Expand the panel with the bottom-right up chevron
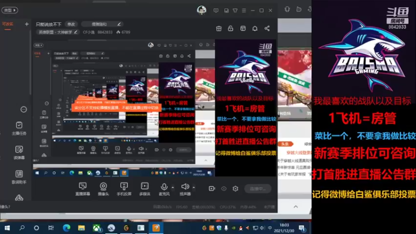The image size is (416, 234). 296,206
